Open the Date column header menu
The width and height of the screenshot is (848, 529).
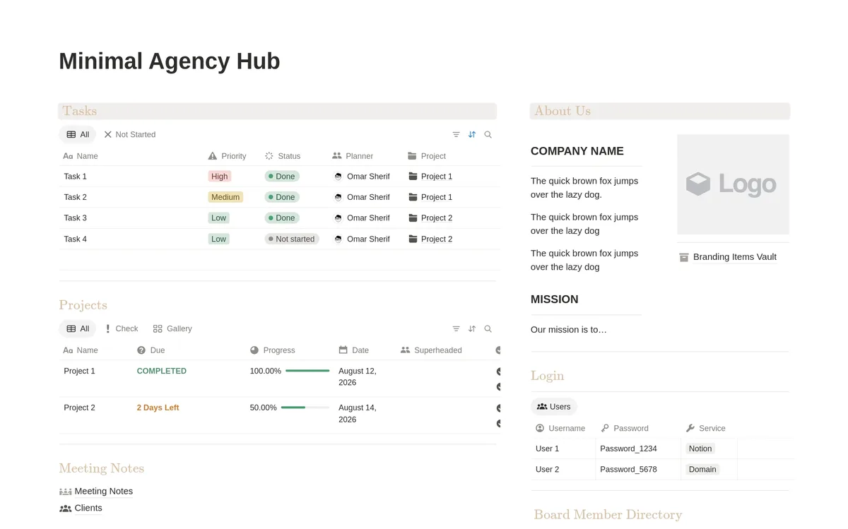pyautogui.click(x=353, y=350)
